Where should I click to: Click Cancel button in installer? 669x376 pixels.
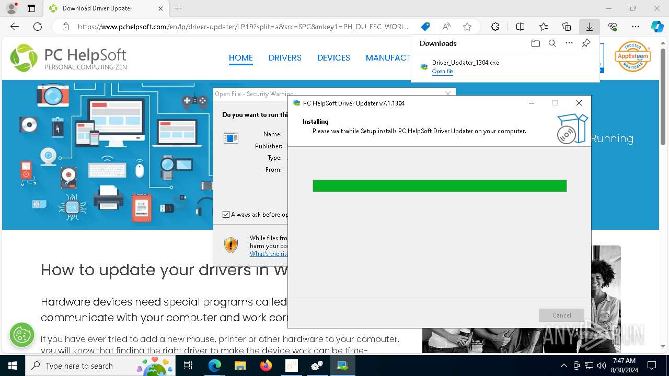pos(562,315)
